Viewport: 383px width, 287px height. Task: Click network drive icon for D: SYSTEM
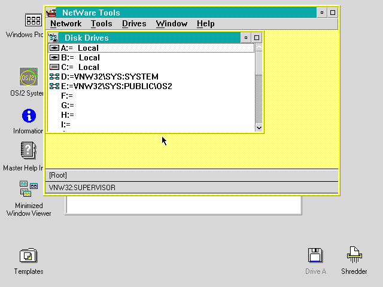click(x=54, y=77)
